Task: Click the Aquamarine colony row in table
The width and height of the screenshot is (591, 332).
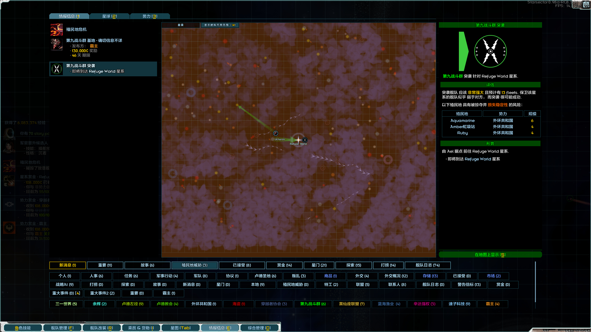Action: point(491,121)
